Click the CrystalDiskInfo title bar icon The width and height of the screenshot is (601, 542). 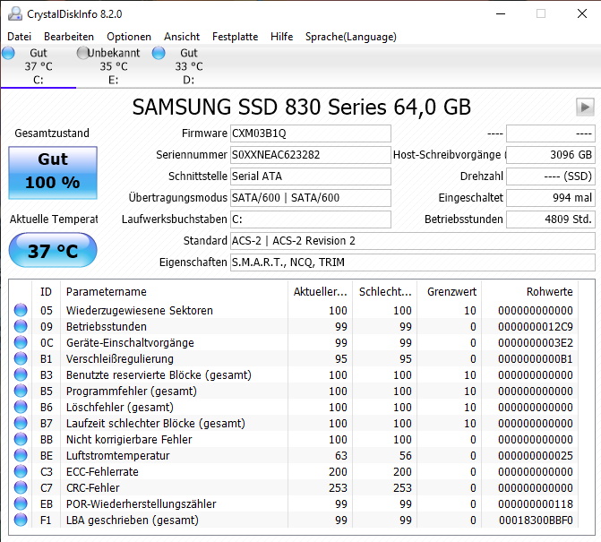pos(15,13)
